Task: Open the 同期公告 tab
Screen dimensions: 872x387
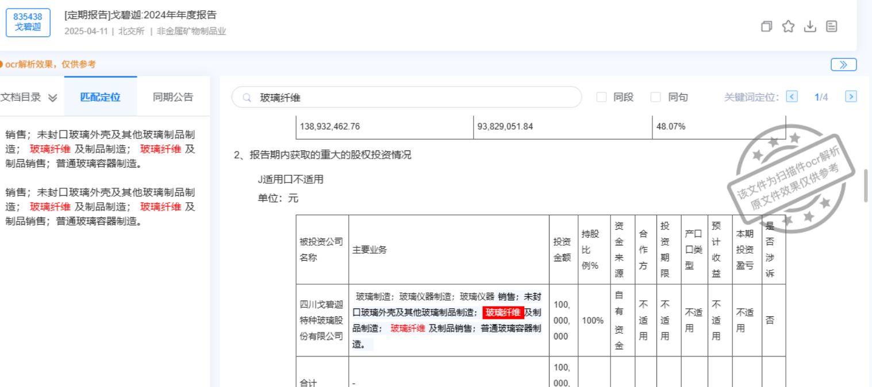Action: (x=173, y=97)
